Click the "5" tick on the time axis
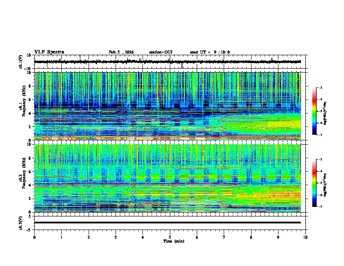The image size is (344, 266). tap(170, 237)
